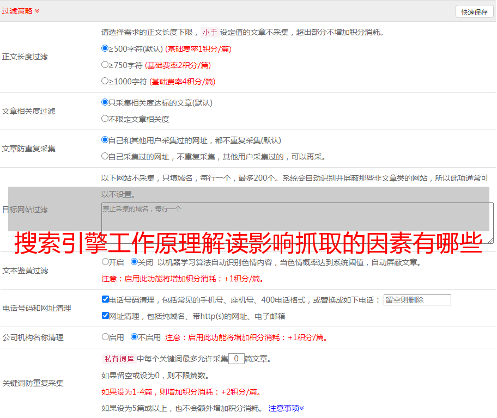This screenshot has height=418, width=497.
Task: Select 关闭 for 文本鉴黄过滤
Action: click(x=134, y=262)
